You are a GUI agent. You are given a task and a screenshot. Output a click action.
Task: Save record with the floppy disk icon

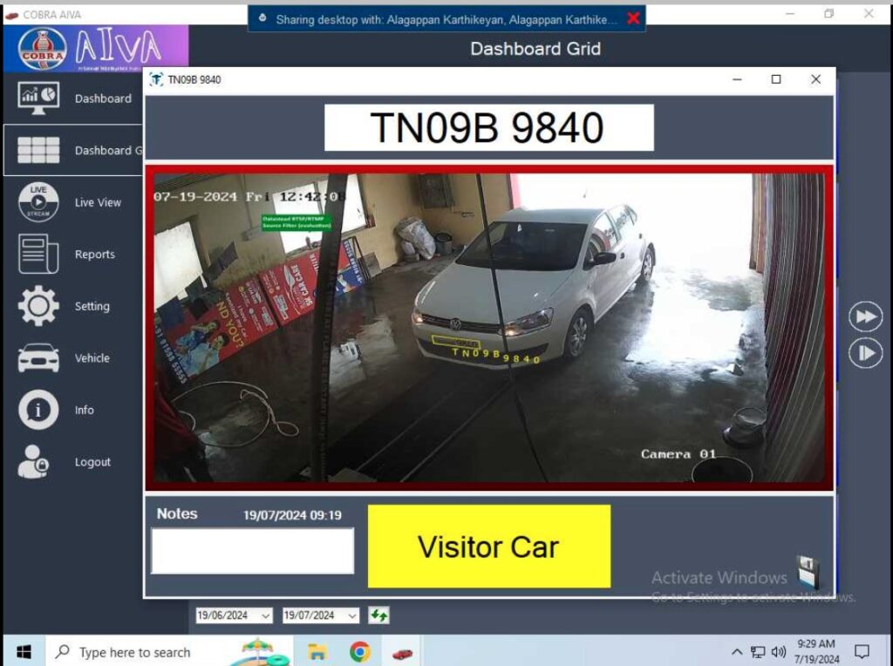coord(808,573)
